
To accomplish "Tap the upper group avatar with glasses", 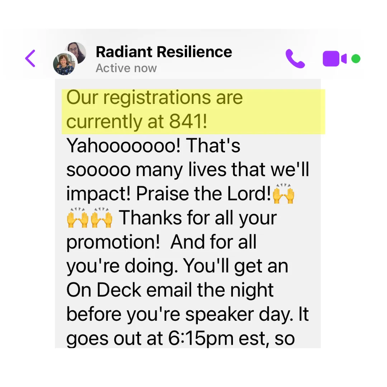I will coord(77,52).
